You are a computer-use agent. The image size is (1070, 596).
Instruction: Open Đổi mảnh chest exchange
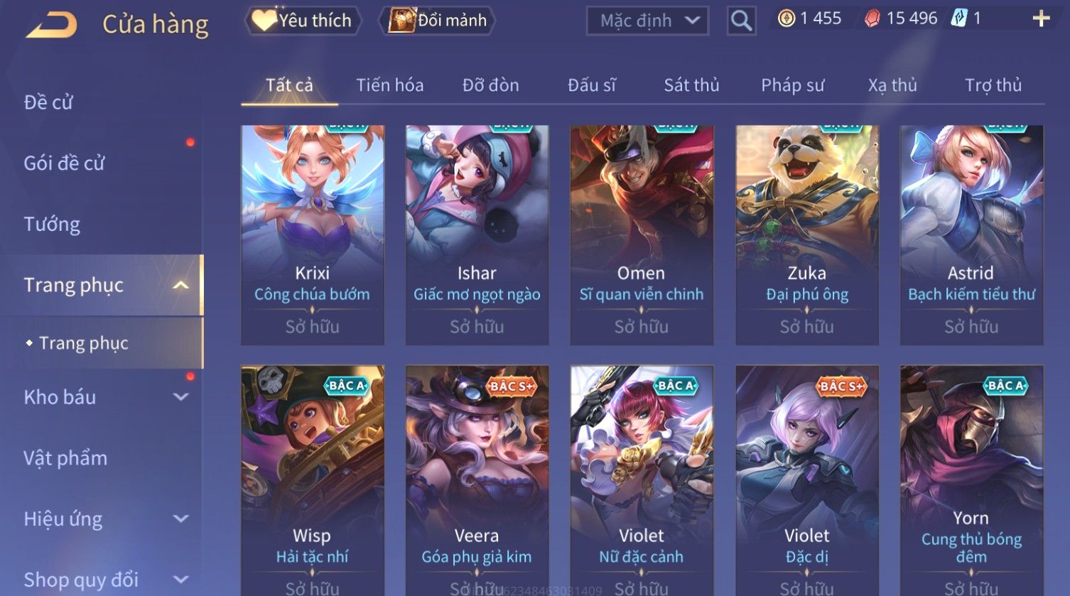437,21
